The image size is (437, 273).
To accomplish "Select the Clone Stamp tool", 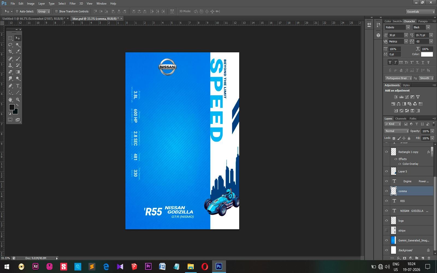I will pos(10,65).
